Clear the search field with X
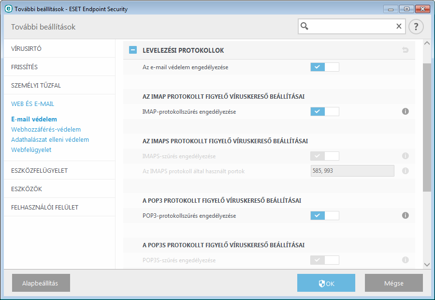 click(x=399, y=26)
